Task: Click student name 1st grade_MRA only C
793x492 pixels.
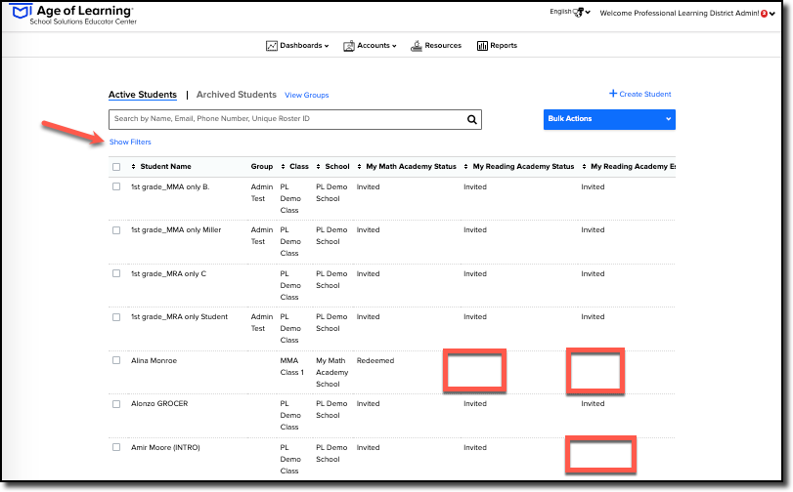Action: (x=168, y=273)
